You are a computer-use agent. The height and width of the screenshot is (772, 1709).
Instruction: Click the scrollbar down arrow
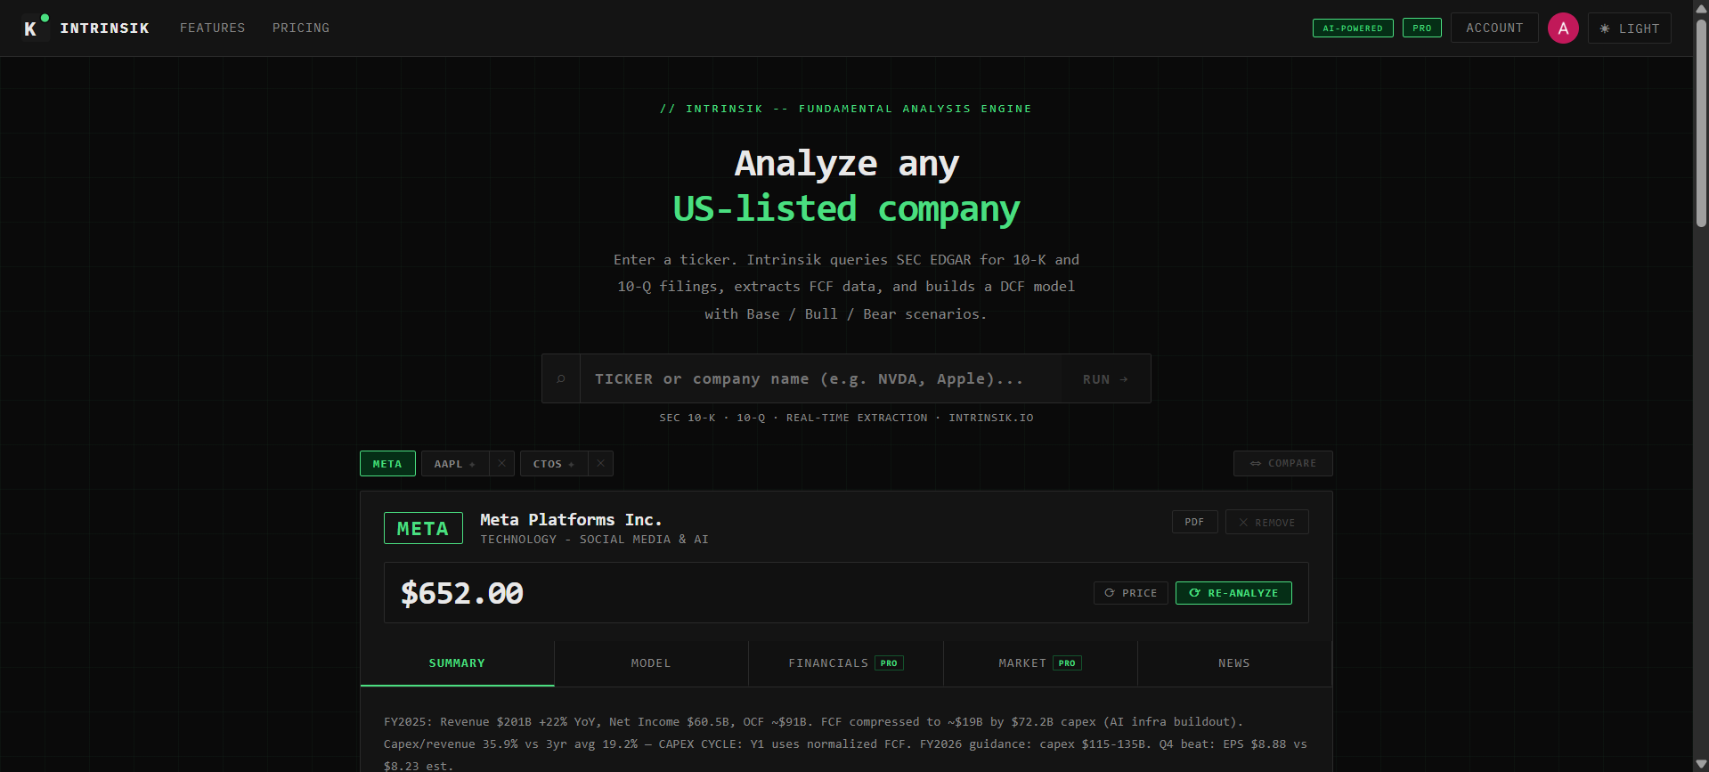[1701, 764]
